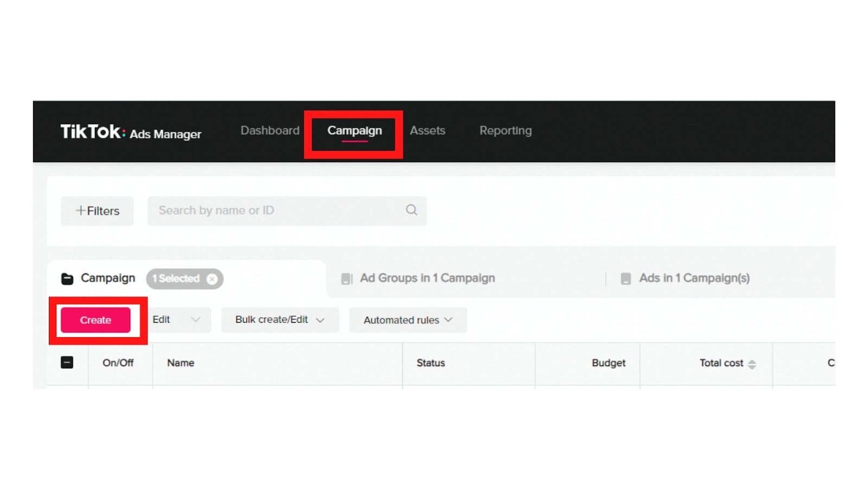Open the Assets tab
Viewport: 868px width, 488px height.
click(x=427, y=131)
